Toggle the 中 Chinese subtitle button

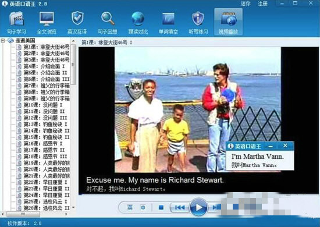tap(143, 208)
